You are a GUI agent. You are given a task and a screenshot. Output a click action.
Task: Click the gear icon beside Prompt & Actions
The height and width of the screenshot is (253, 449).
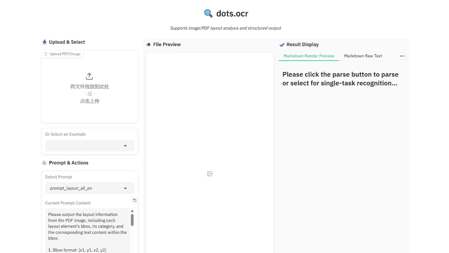point(45,163)
